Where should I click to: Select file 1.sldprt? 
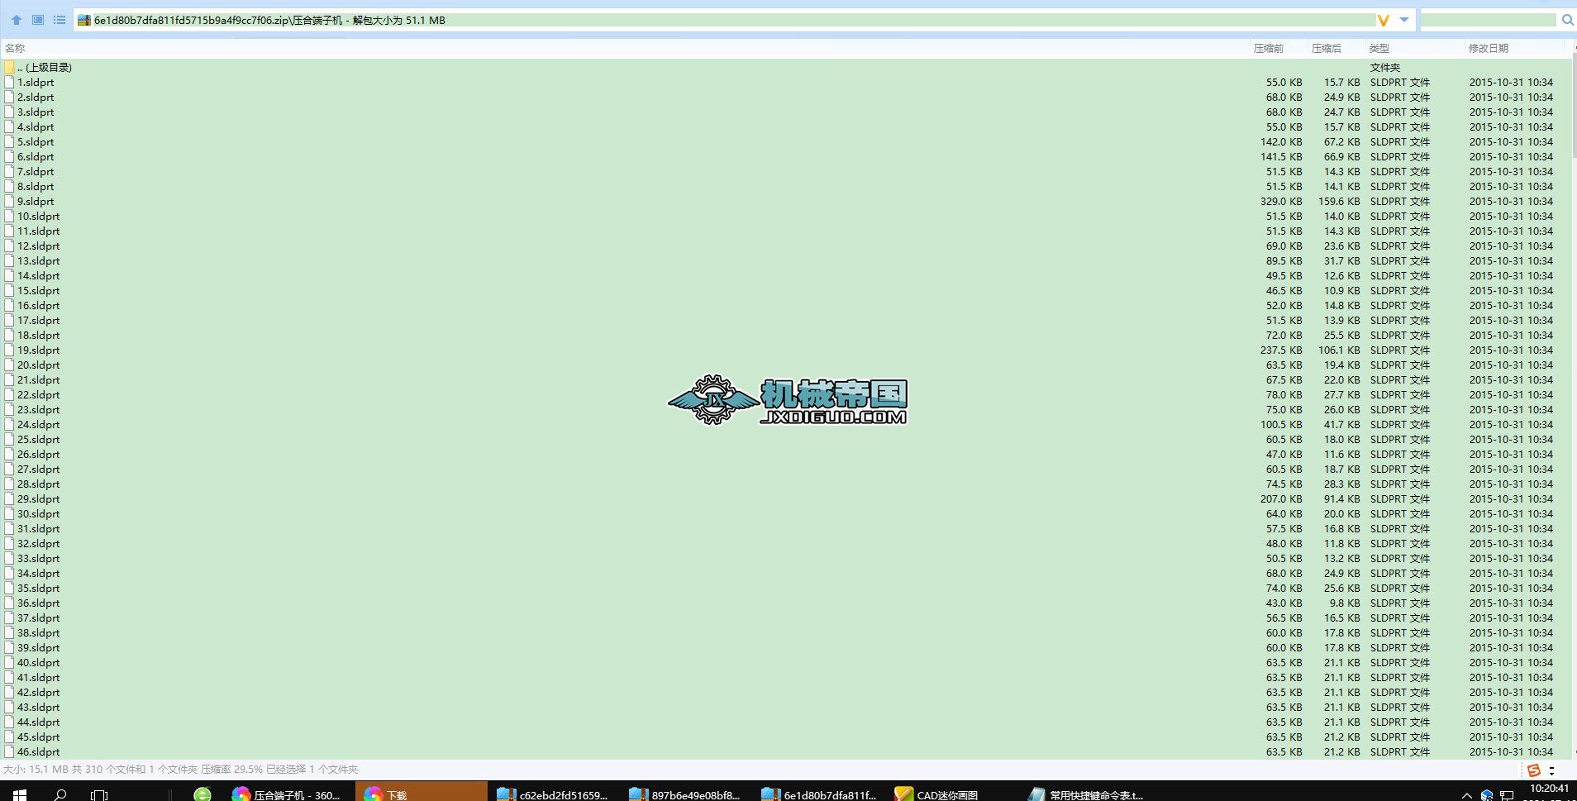[x=36, y=82]
